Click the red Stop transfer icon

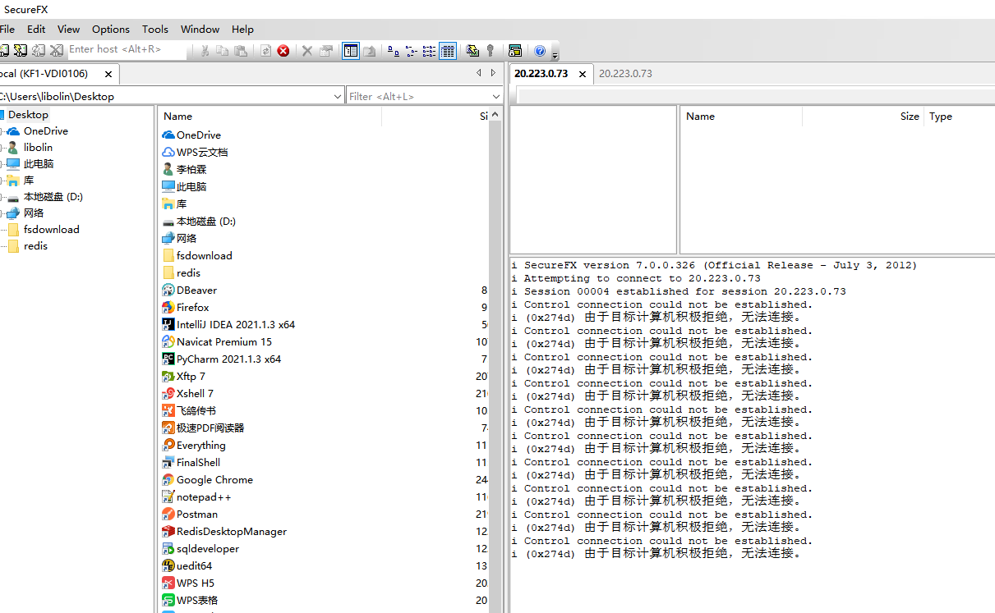click(x=283, y=50)
